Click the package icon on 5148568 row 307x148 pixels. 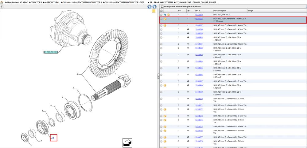(165, 85)
